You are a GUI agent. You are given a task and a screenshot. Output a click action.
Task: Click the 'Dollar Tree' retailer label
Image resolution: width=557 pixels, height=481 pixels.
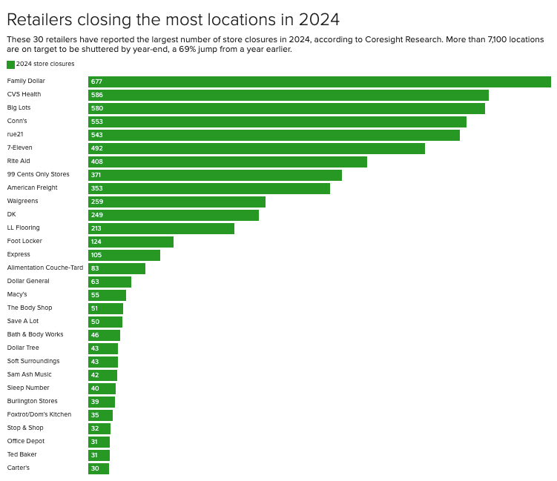(x=23, y=348)
